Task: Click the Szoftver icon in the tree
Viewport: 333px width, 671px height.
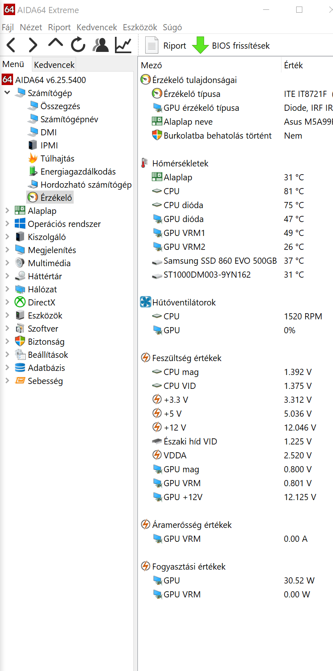Action: tap(20, 328)
